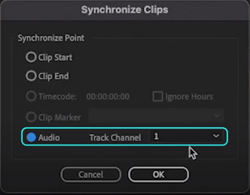Click the 00:00:00:00 timecode field
This screenshot has width=250, height=195.
click(x=108, y=96)
